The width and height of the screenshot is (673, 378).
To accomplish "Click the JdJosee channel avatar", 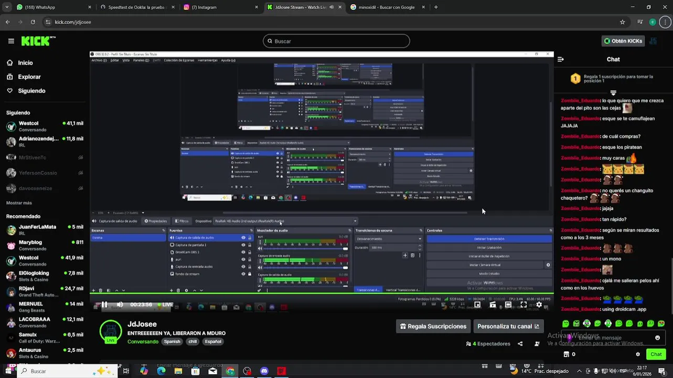I will (x=110, y=331).
